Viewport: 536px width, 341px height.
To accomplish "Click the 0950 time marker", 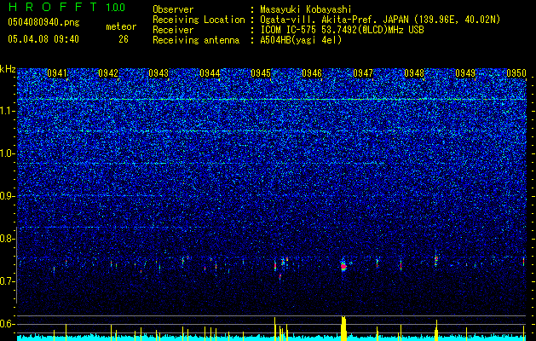I will pos(516,73).
